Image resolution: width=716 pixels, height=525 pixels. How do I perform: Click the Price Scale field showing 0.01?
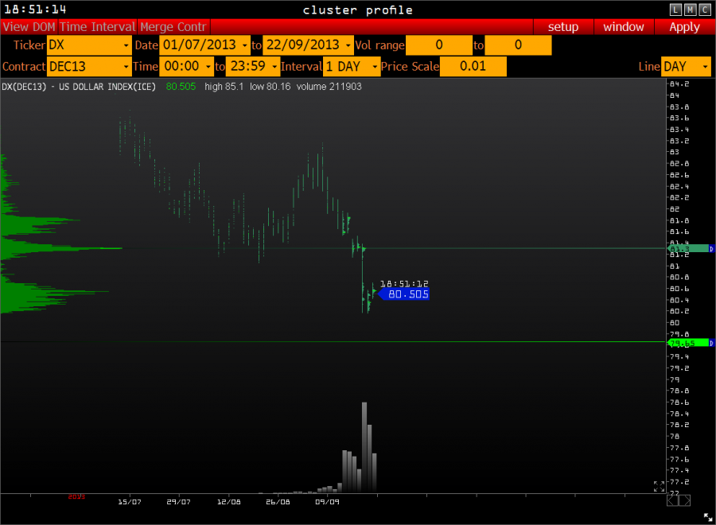473,67
